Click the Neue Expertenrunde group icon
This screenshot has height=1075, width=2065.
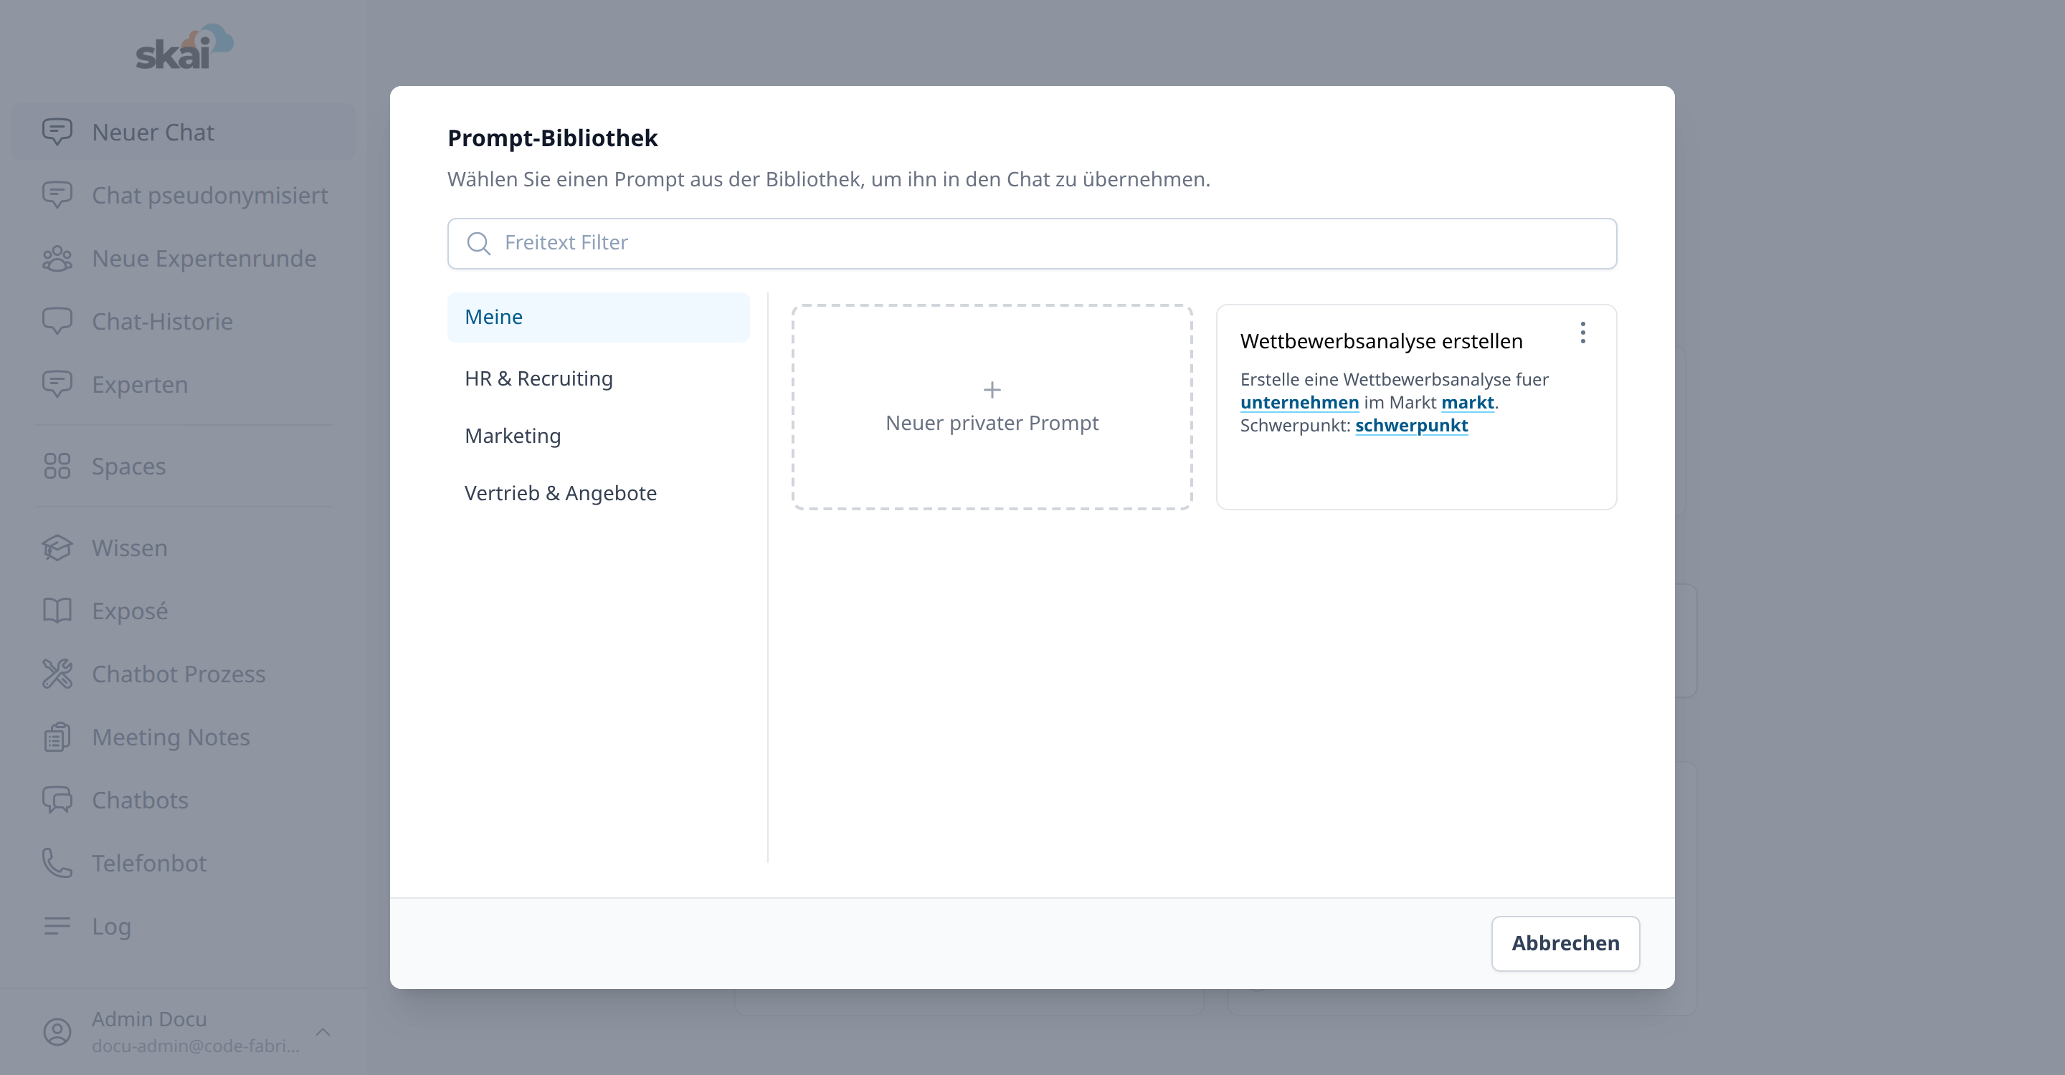[57, 259]
